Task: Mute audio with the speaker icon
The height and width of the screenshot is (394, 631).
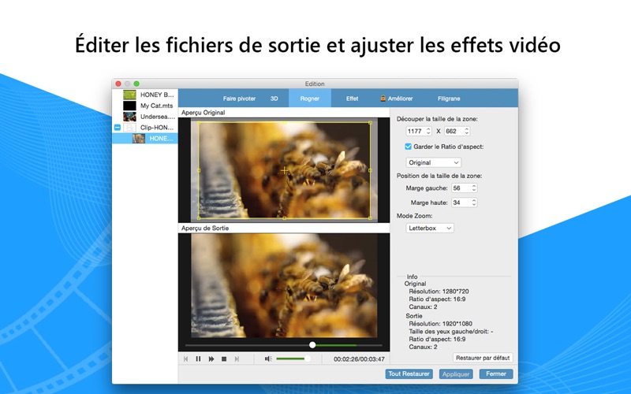Action: [x=268, y=359]
